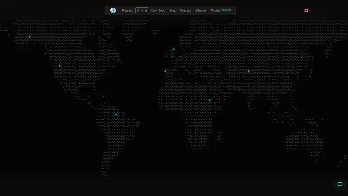The image size is (348, 196).
Task: Click the UK flag icon
Action: (x=306, y=11)
